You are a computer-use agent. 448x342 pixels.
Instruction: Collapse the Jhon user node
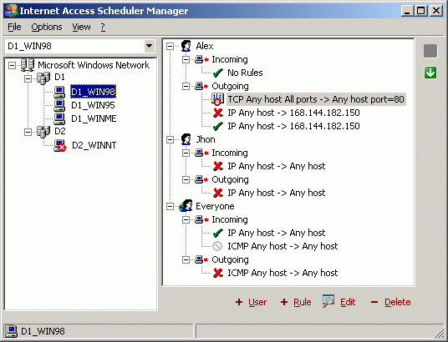[170, 139]
